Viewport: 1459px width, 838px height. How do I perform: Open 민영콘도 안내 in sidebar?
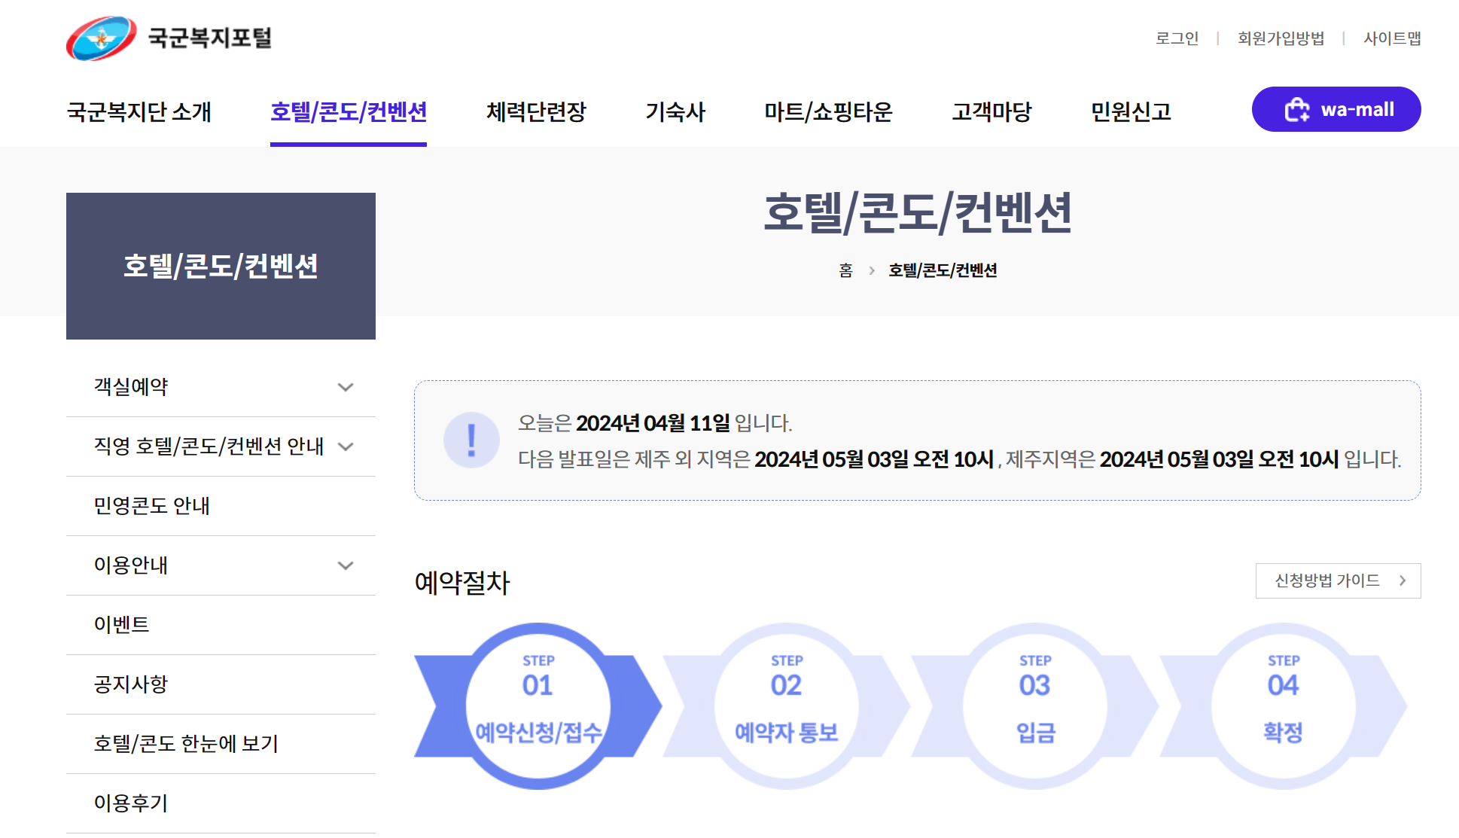pyautogui.click(x=152, y=506)
